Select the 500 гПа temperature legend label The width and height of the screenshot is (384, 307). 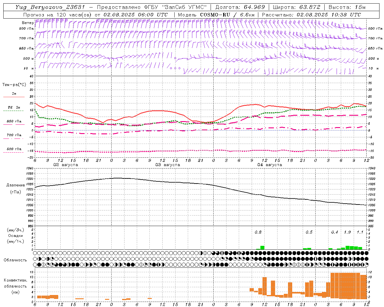tap(14, 149)
